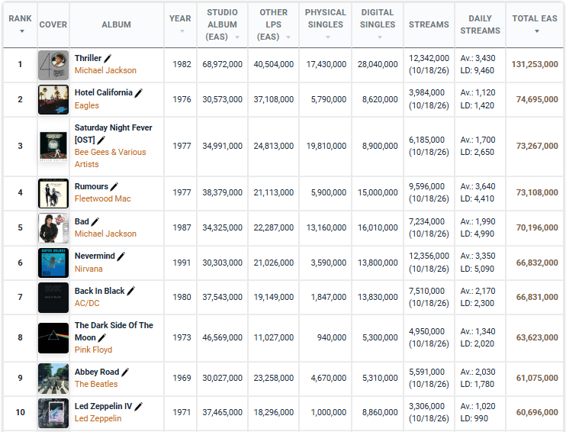The width and height of the screenshot is (566, 432).
Task: Click the pencil icon after The Dark Side Of The Moon
Action: tap(102, 337)
